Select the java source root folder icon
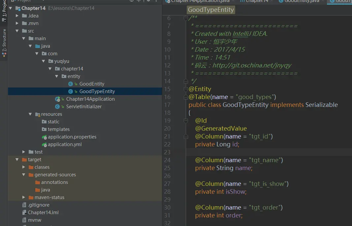 point(38,46)
